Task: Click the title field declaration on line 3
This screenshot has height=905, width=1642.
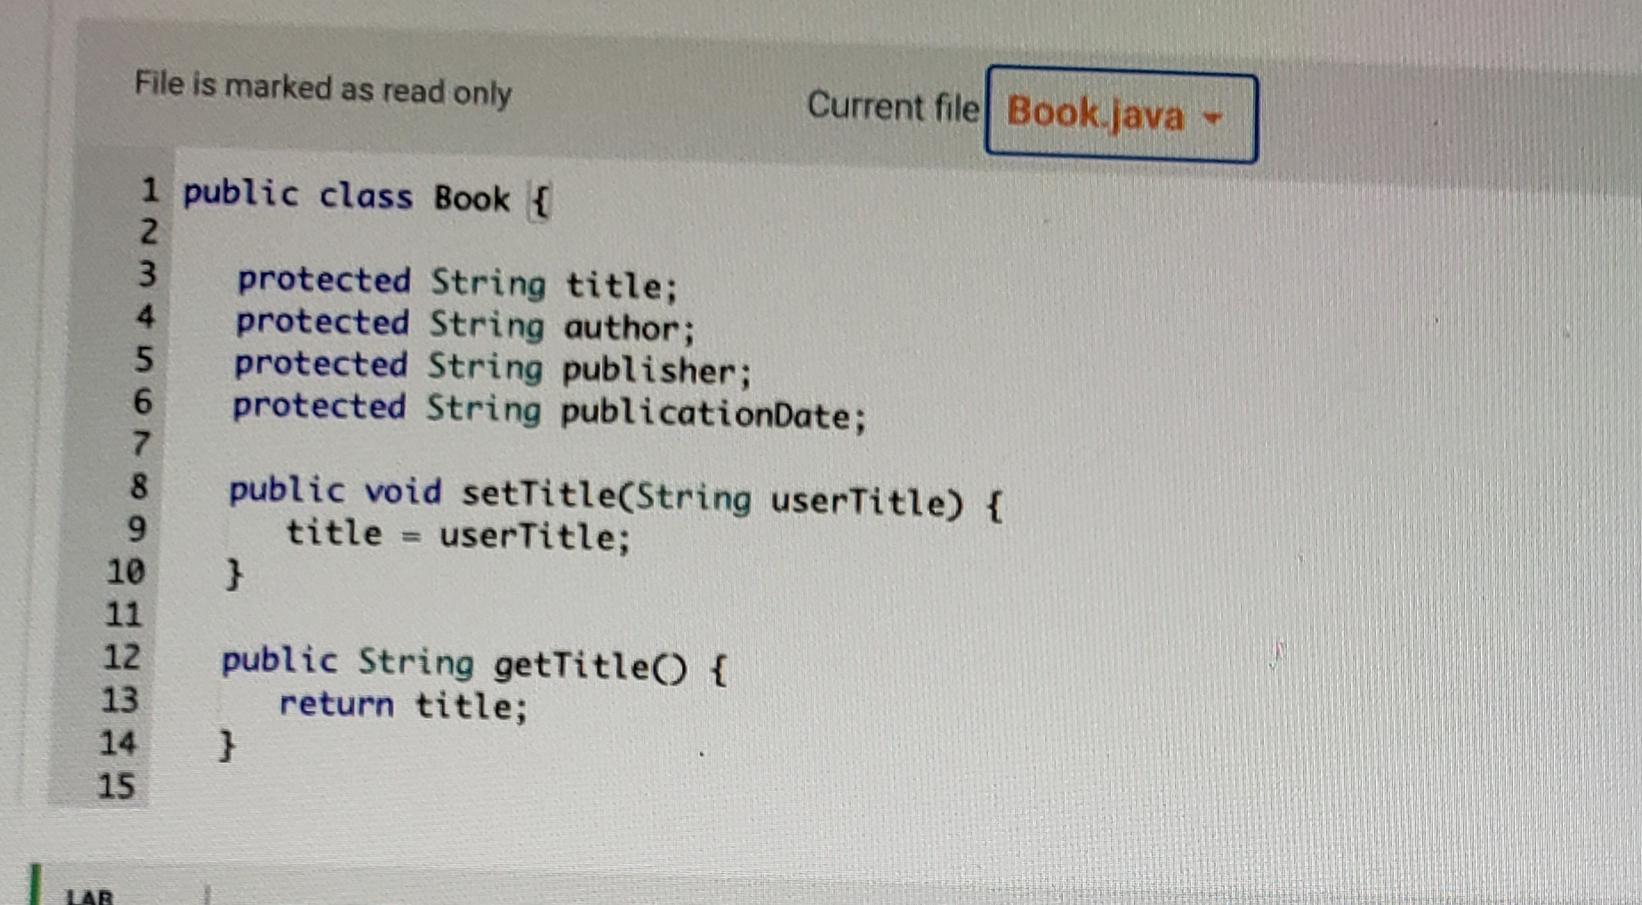Action: coord(455,283)
